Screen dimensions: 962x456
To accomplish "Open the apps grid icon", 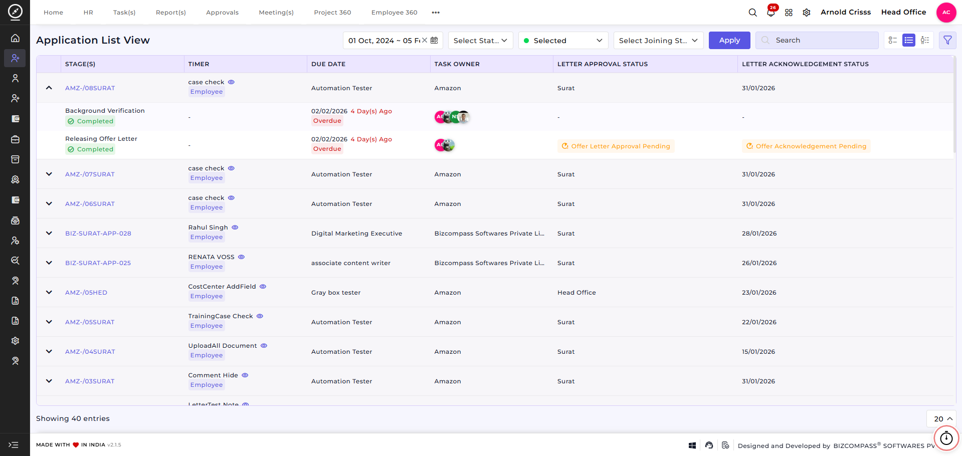I will (x=789, y=13).
